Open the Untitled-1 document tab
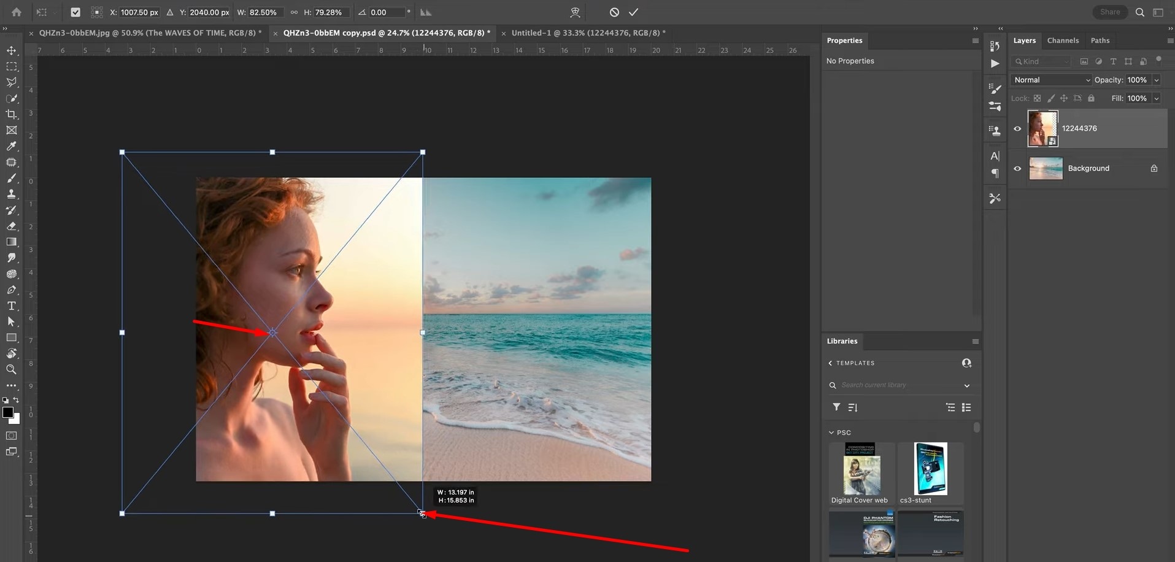The height and width of the screenshot is (562, 1175). 588,33
